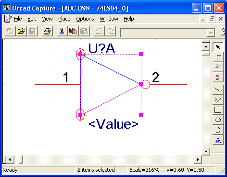Open the Place menu

(x=64, y=19)
